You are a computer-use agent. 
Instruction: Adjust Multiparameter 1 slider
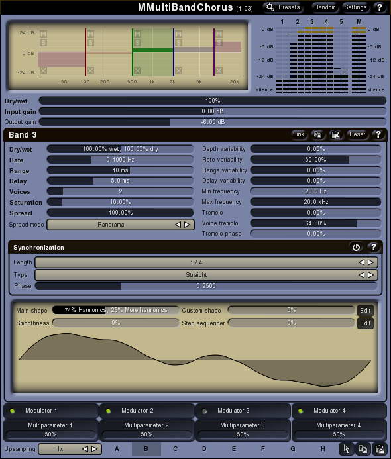(x=50, y=434)
